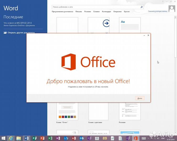Launch OneNote from the taskbar
Viewport: 177px width, 141px height.
tap(58, 138)
